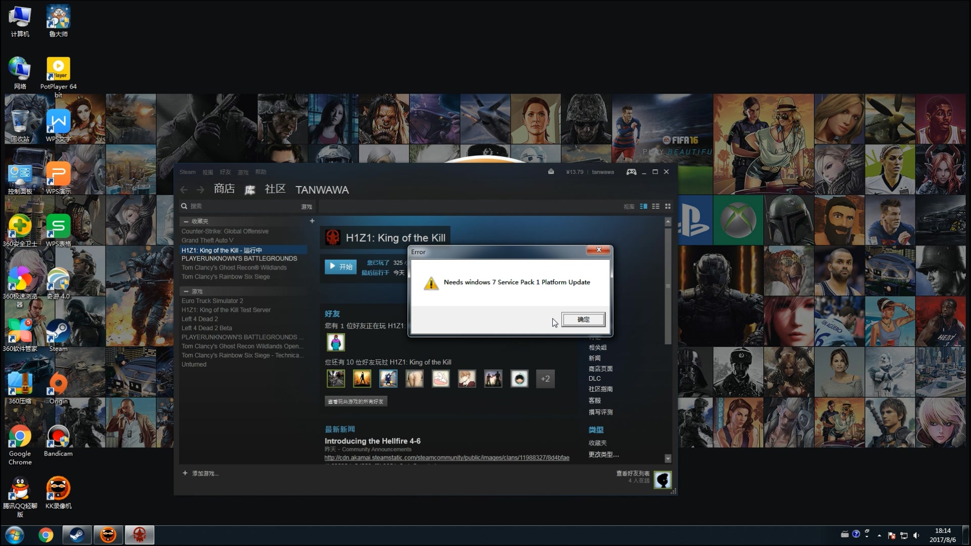Open the 游戏 library filter dropdown
Screen dimensions: 971x546
[306, 207]
